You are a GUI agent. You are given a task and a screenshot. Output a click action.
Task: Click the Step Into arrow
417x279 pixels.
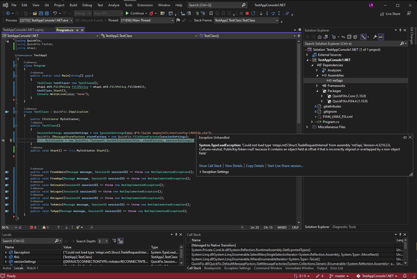pyautogui.click(x=267, y=13)
